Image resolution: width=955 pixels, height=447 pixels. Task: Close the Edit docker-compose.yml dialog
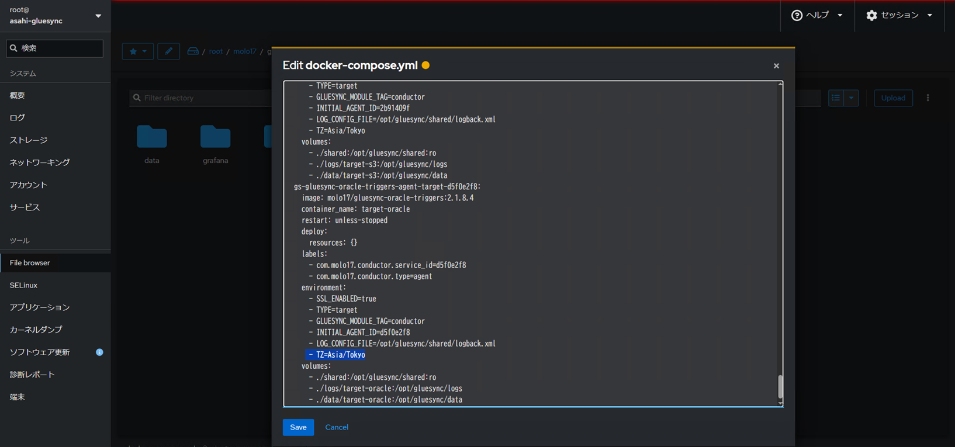pos(776,66)
